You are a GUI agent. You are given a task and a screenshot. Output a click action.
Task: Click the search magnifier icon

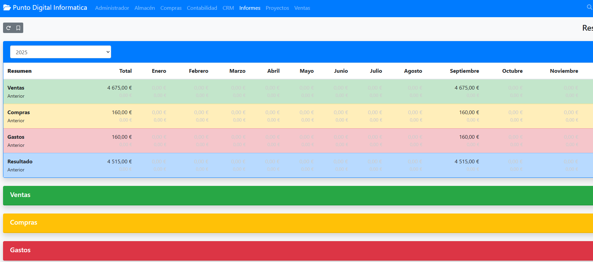(589, 7)
